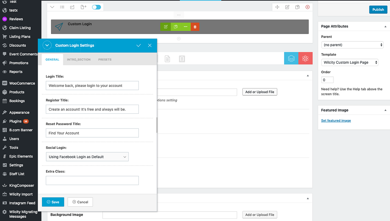
Task: Click the red atom icon beside the layers icon
Action: tap(305, 58)
